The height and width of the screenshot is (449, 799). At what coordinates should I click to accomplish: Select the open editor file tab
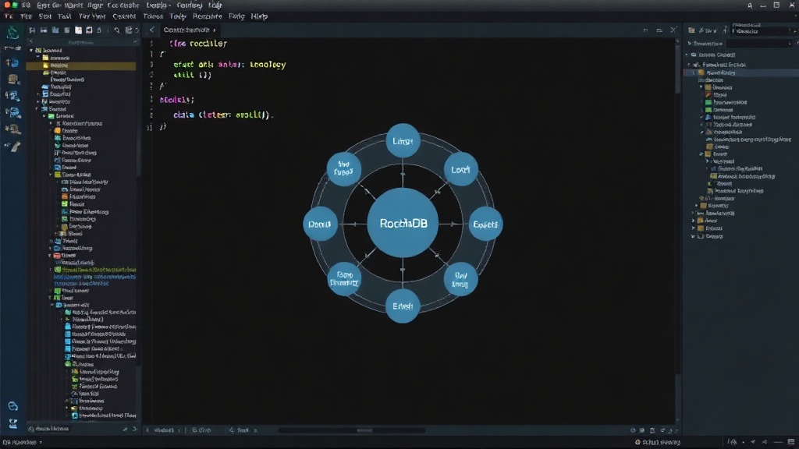click(x=189, y=30)
